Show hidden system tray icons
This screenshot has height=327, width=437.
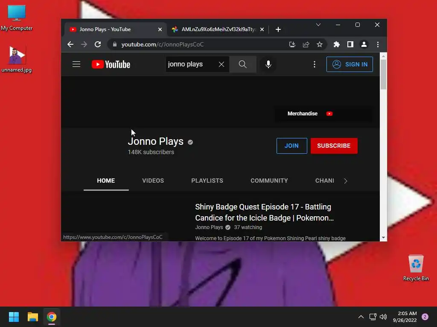[x=361, y=317]
